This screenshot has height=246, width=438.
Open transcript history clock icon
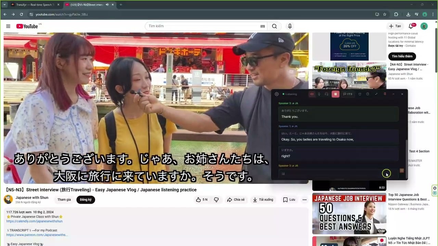368,94
